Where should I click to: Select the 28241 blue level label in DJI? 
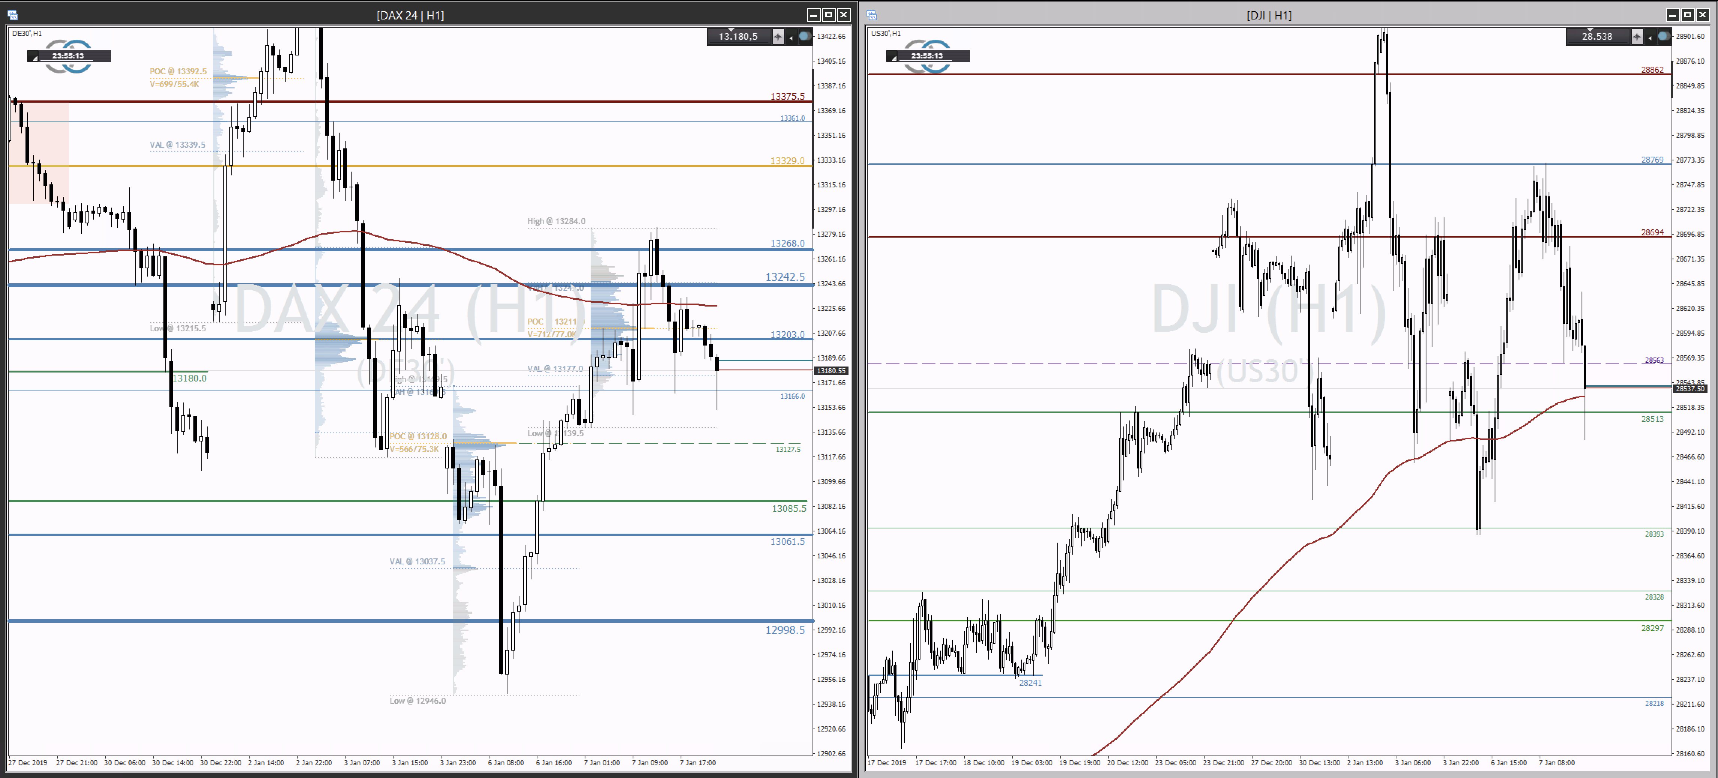point(1030,683)
